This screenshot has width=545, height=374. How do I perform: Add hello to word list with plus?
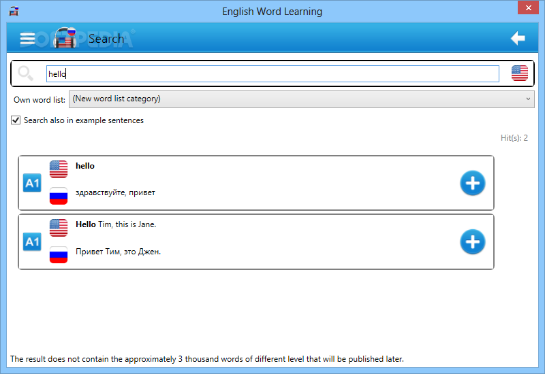point(472,183)
